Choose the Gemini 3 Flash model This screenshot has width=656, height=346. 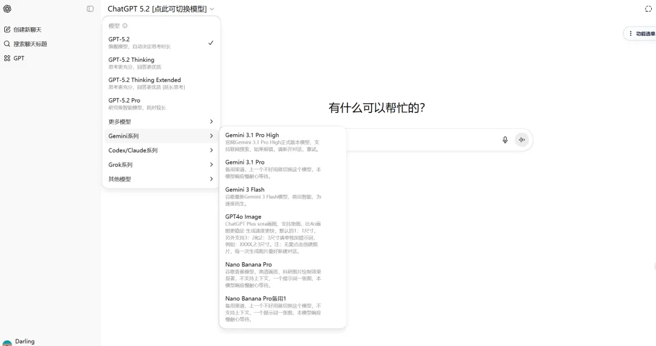(x=282, y=197)
